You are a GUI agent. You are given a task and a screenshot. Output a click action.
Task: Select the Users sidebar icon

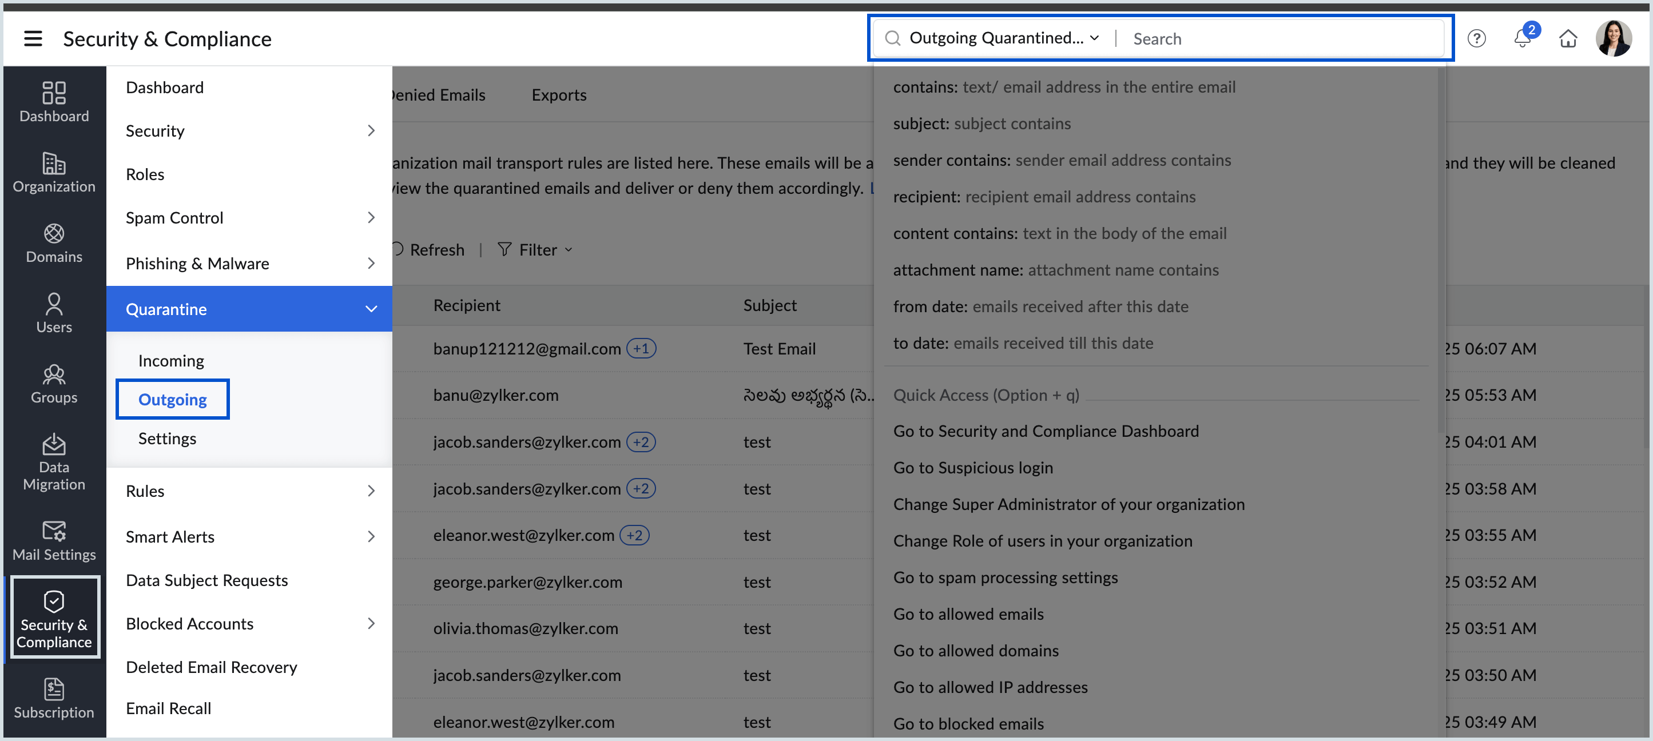coord(54,312)
